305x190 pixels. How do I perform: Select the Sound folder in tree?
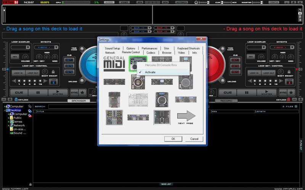[18, 133]
